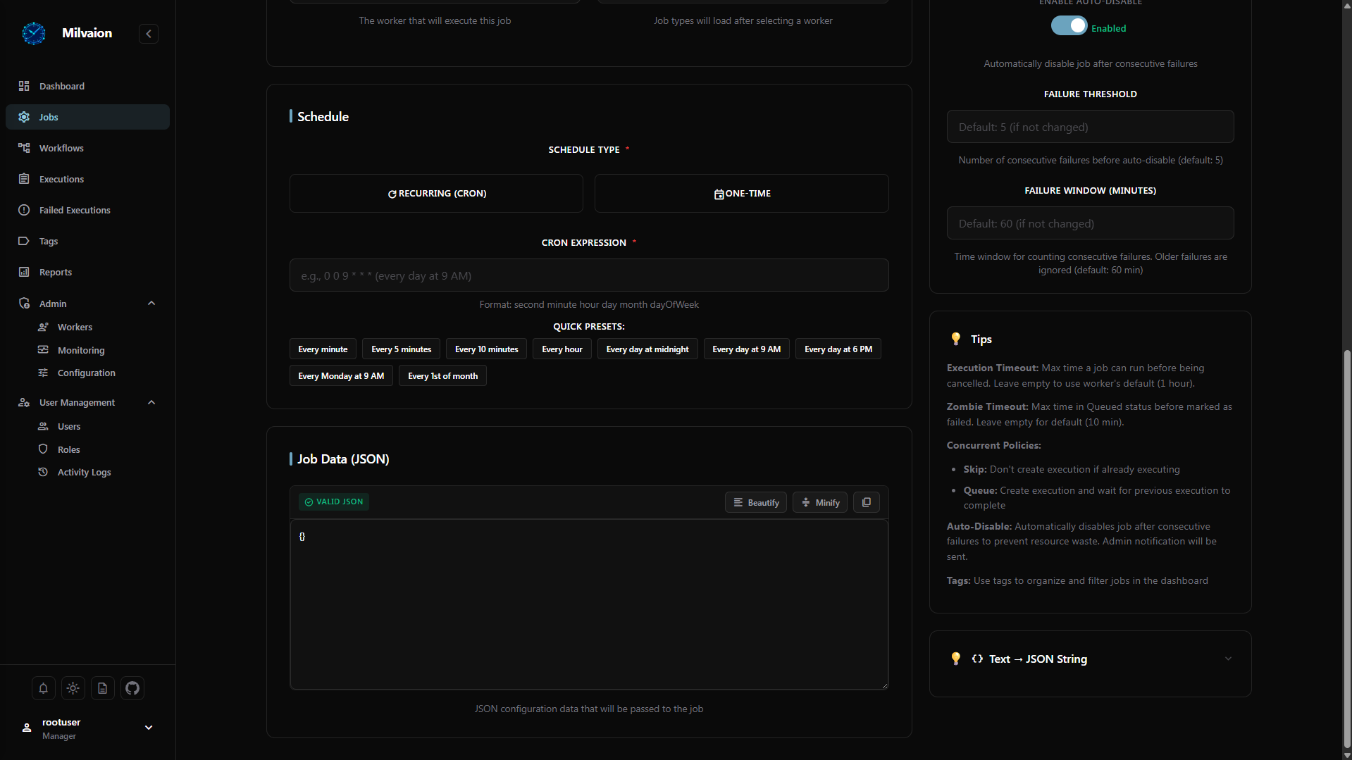Image resolution: width=1352 pixels, height=760 pixels.
Task: Apply the Every minute preset
Action: tap(323, 349)
